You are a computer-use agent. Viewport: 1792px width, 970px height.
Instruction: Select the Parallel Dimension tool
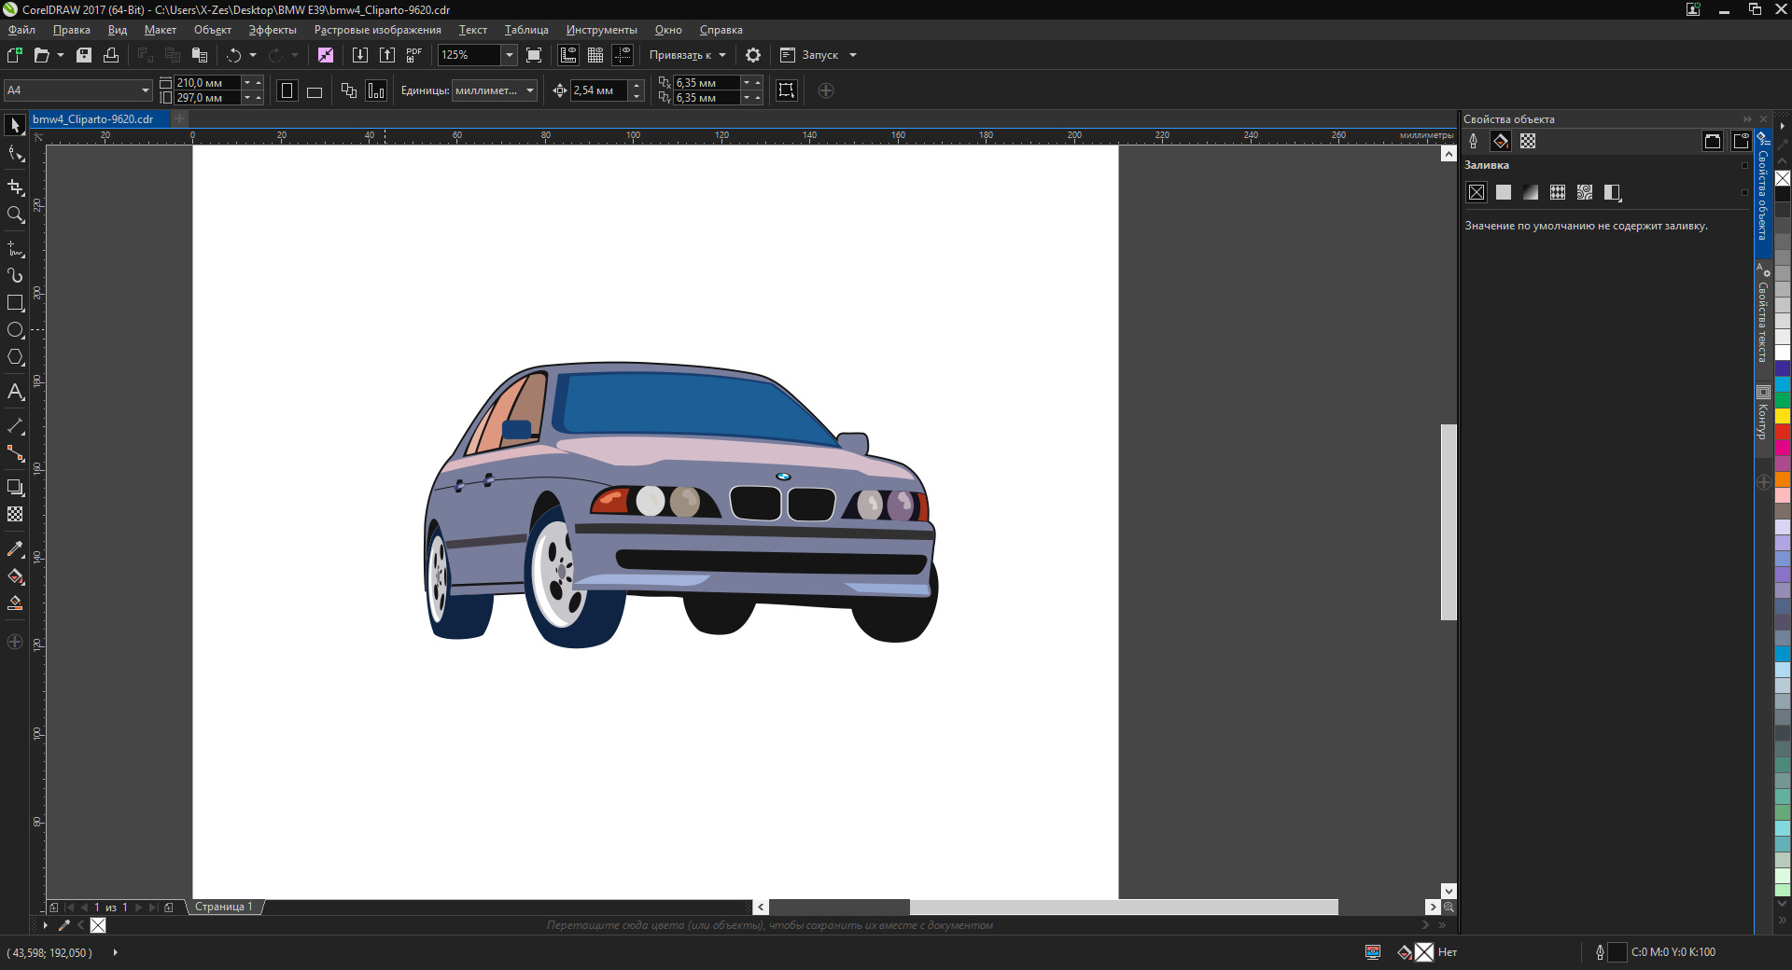[x=15, y=426]
